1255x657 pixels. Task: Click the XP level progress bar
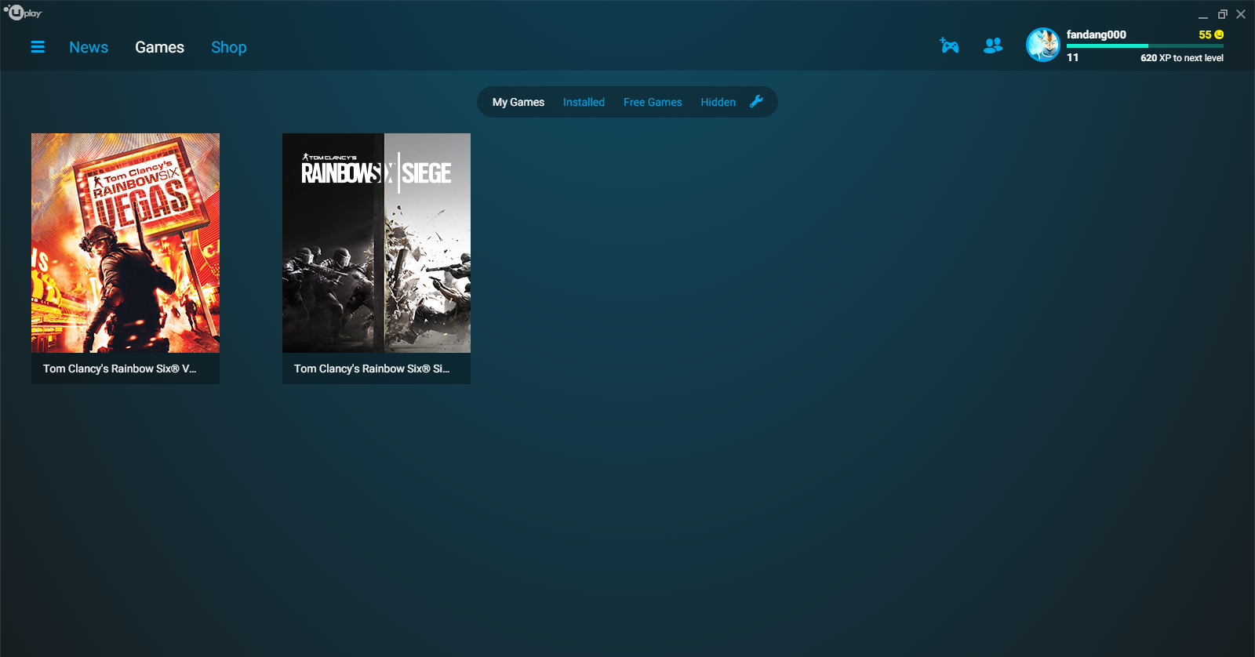point(1145,46)
